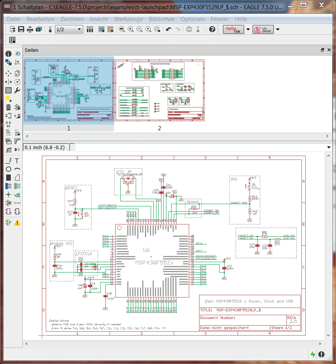
Task: Click the Help question mark icon
Action: [x=212, y=29]
